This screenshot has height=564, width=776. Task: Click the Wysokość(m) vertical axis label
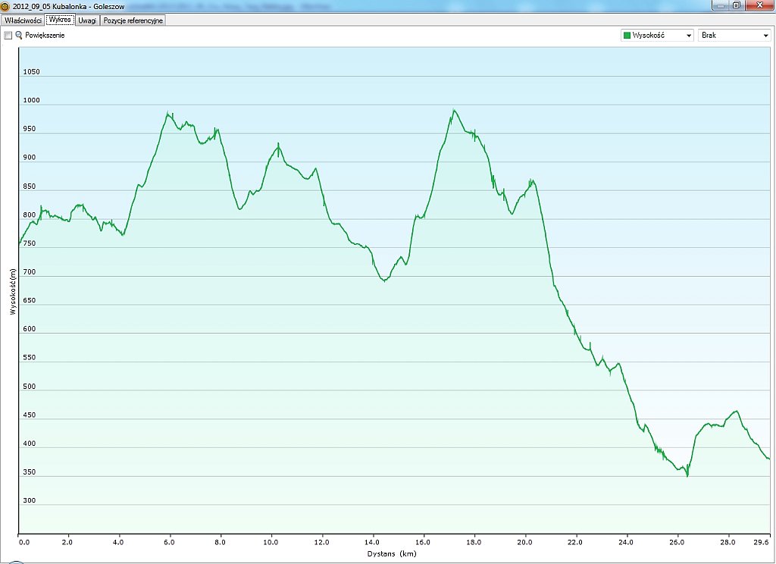coord(12,291)
